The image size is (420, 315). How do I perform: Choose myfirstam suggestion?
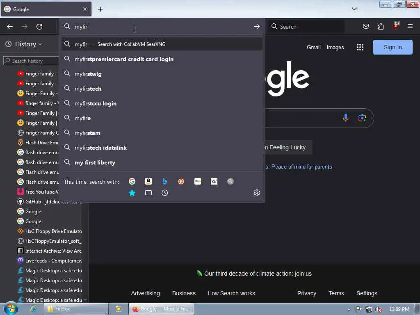tap(162, 133)
